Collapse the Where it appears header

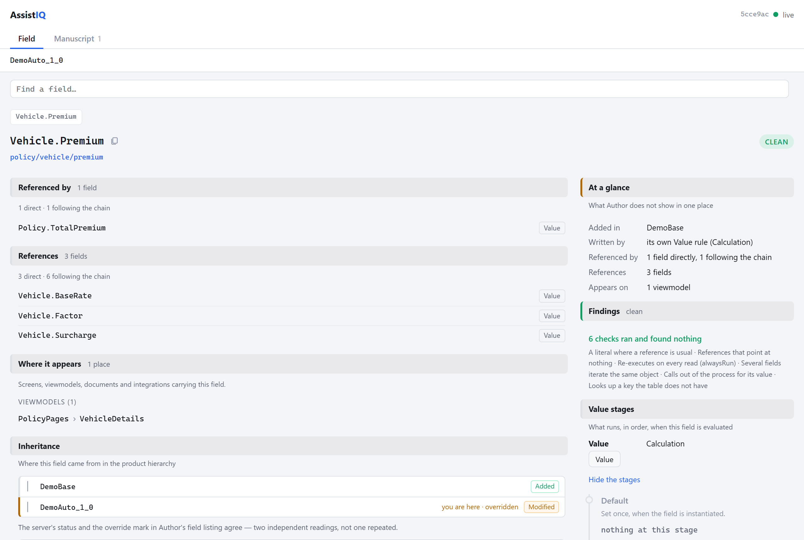click(289, 364)
